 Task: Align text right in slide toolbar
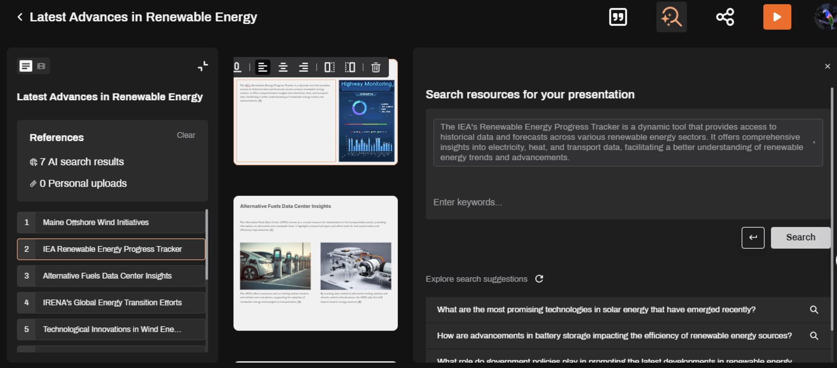303,67
